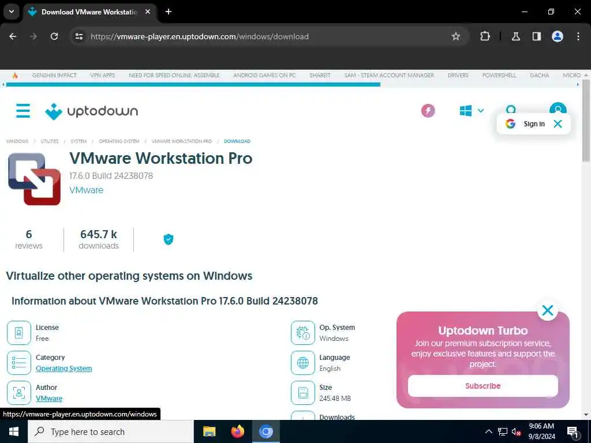Click the address bar URL
Viewport: 591px width, 443px height.
(199, 36)
